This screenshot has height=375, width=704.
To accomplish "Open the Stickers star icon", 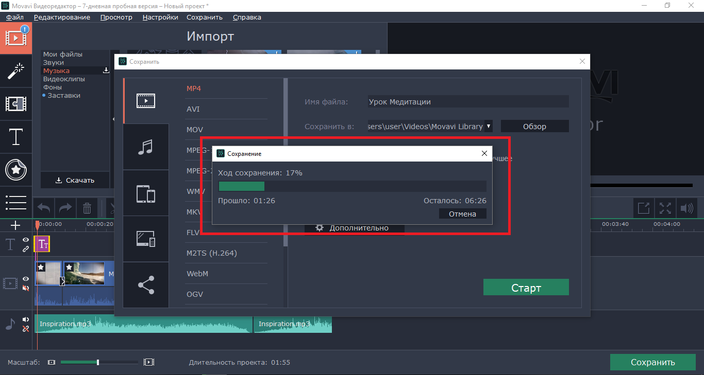I will (x=16, y=170).
